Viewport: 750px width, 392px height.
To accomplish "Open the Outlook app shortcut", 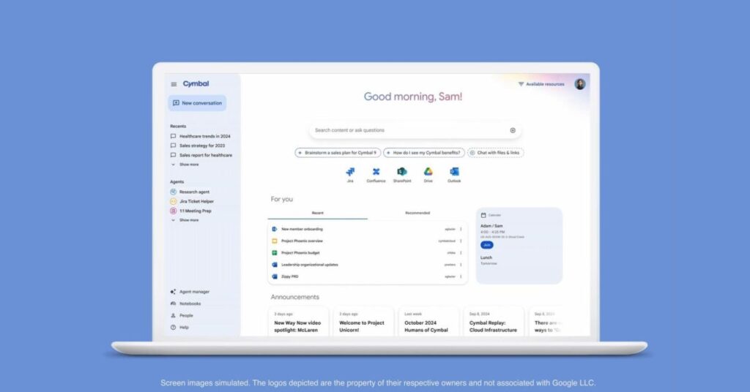I will (454, 174).
